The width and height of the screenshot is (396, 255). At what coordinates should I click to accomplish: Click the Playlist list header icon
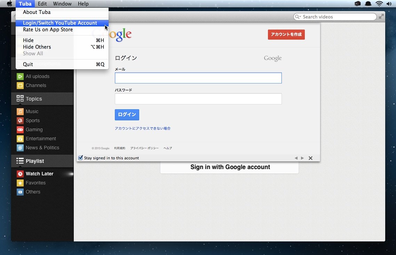tap(20, 161)
